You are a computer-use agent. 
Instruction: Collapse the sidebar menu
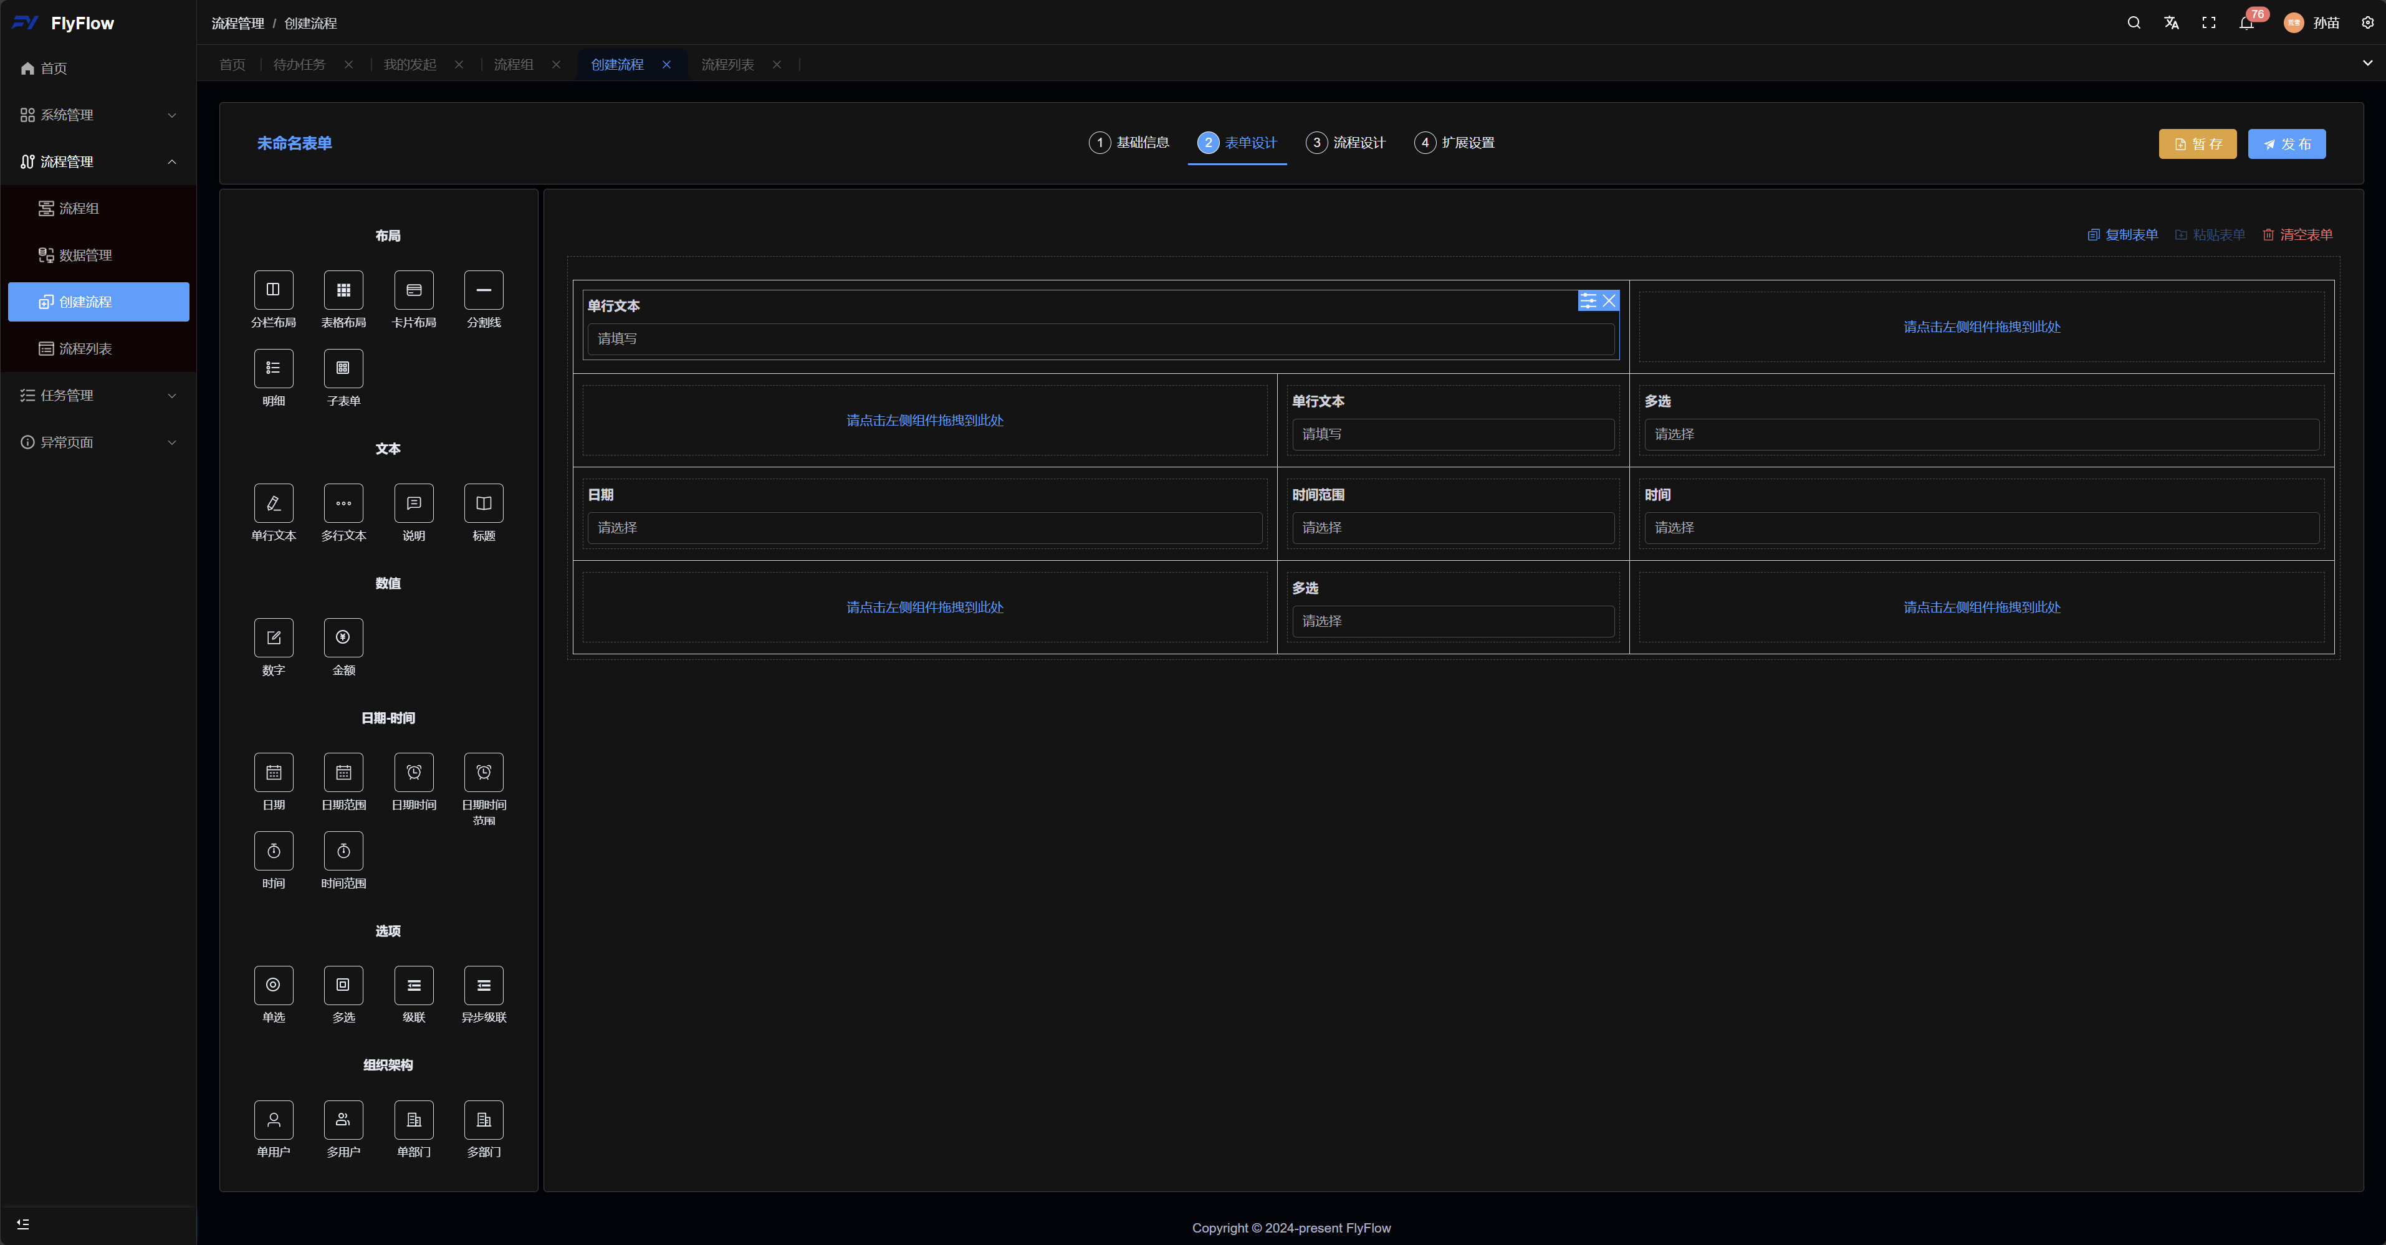click(x=23, y=1224)
